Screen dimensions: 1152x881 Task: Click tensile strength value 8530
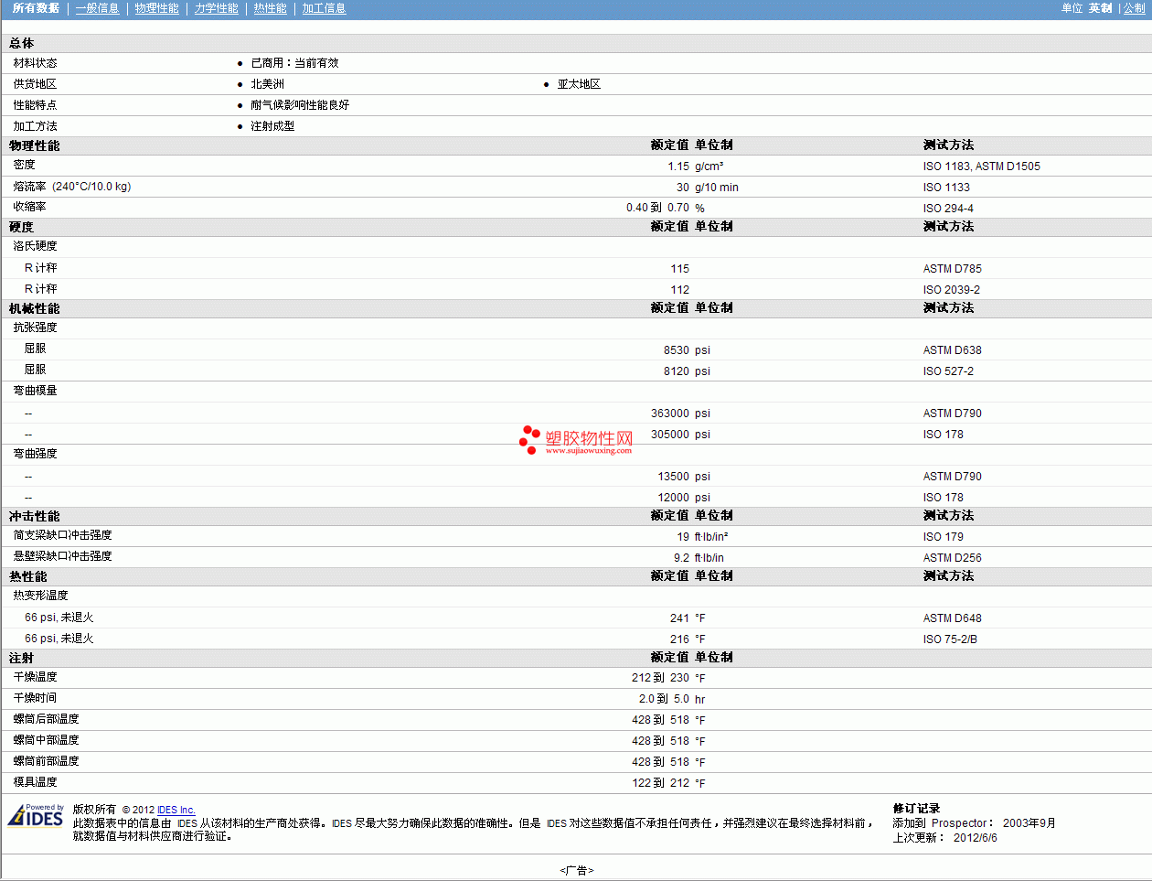click(677, 350)
